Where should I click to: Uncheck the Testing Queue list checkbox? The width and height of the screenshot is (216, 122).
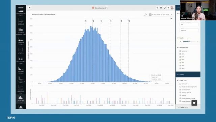(x=180, y=93)
